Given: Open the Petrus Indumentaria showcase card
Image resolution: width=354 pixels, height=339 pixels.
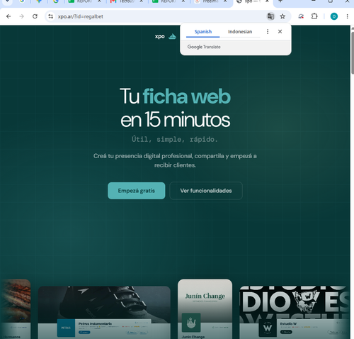Looking at the screenshot, I should pos(104,312).
